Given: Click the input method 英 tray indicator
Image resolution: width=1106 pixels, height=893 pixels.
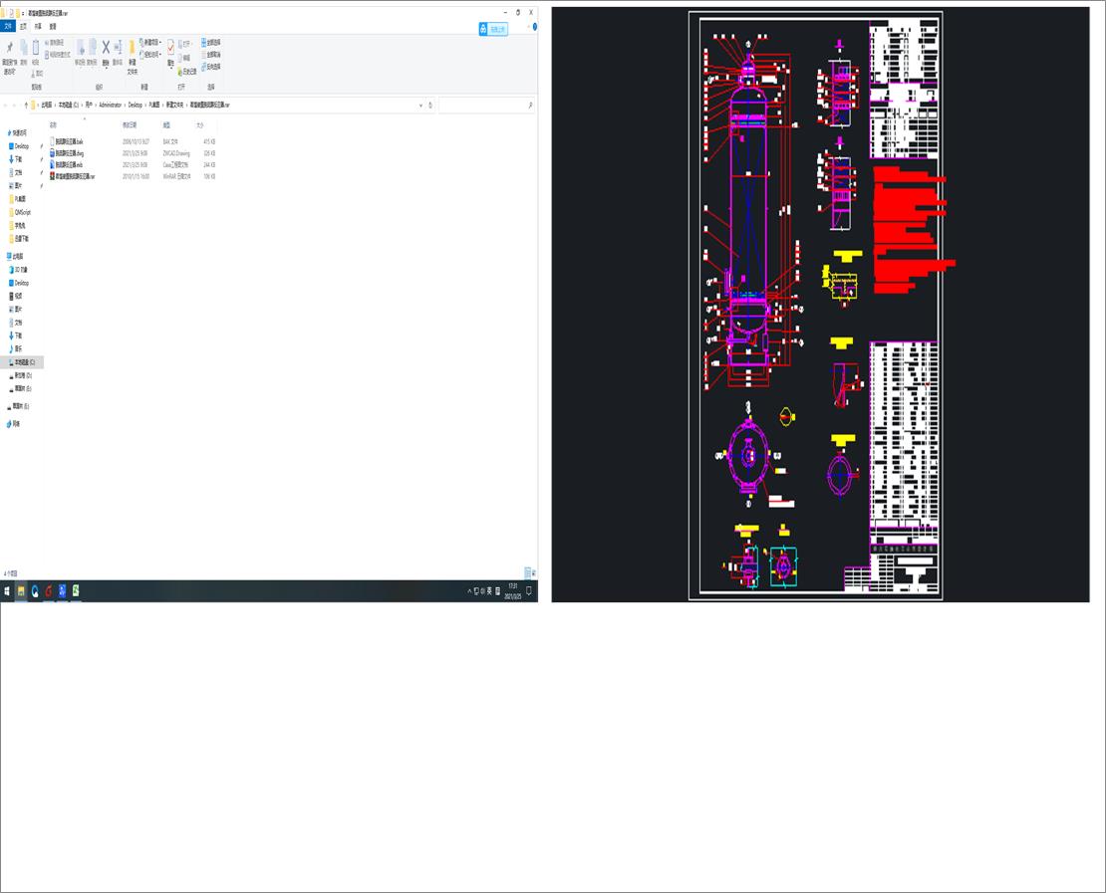Looking at the screenshot, I should tap(489, 591).
